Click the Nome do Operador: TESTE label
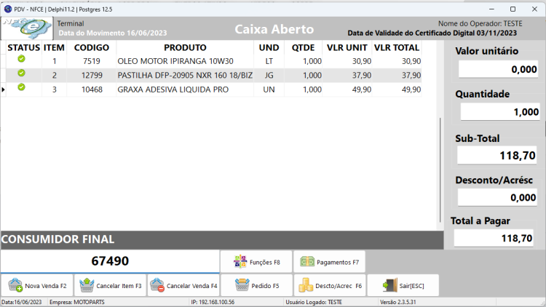 tap(480, 24)
